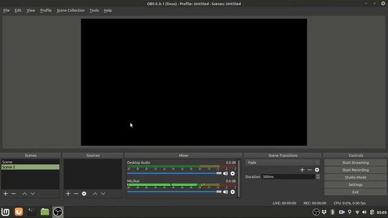Select 'Scene 2' in Scenes list
This screenshot has height=218, width=388.
(30, 167)
